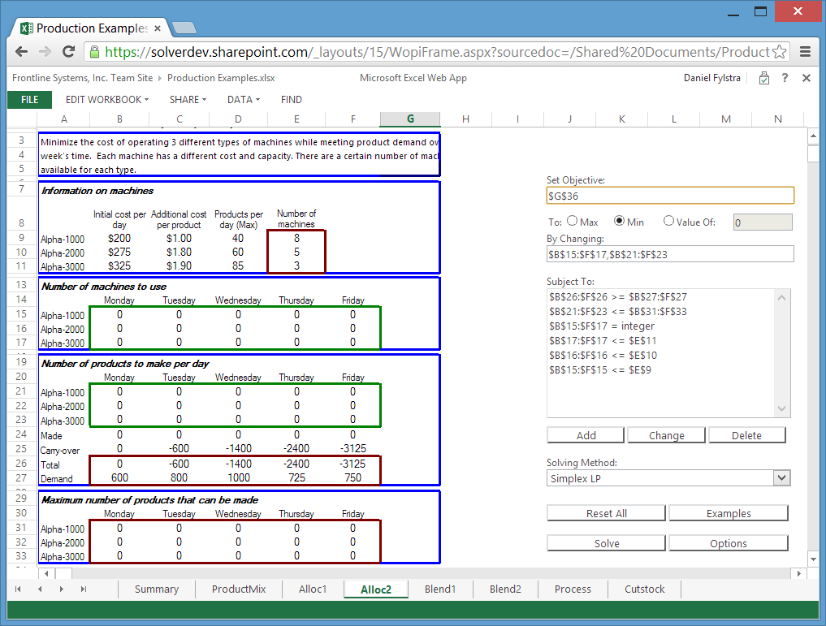This screenshot has width=826, height=626.
Task: Click the browser reload page icon
Action: coord(69,52)
